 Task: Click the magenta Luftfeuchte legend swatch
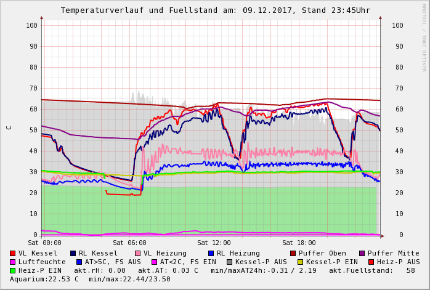[12, 262]
